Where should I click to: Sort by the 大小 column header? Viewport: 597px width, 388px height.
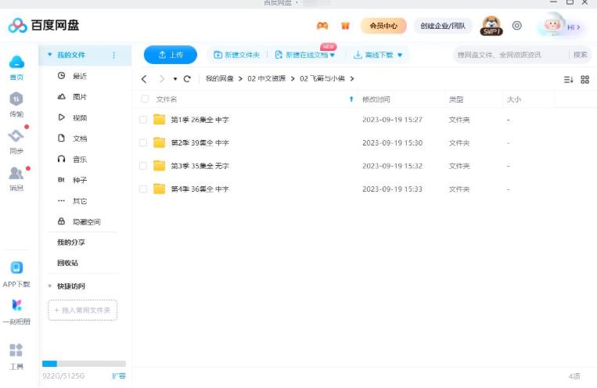pos(514,99)
